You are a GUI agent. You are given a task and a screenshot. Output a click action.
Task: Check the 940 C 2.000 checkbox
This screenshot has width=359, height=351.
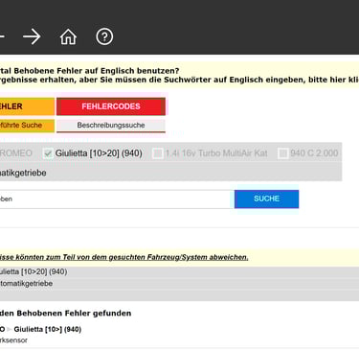click(x=282, y=153)
